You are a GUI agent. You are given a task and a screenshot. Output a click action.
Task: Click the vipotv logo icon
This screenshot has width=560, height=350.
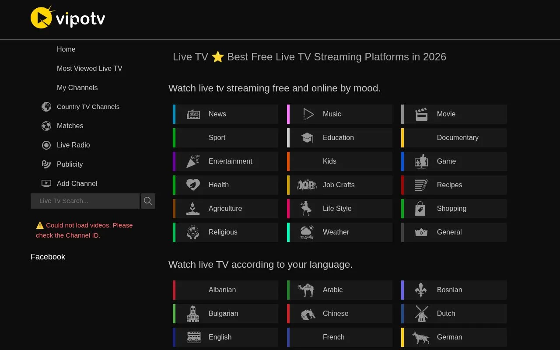[x=68, y=17]
